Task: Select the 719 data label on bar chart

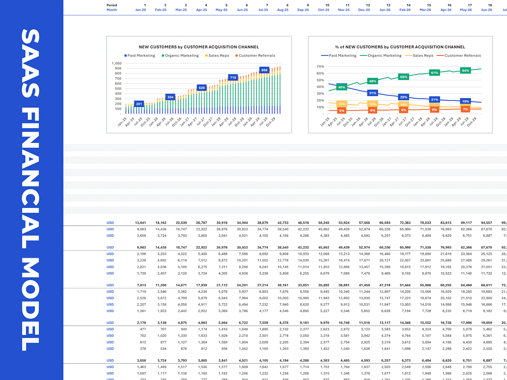Action: (233, 78)
